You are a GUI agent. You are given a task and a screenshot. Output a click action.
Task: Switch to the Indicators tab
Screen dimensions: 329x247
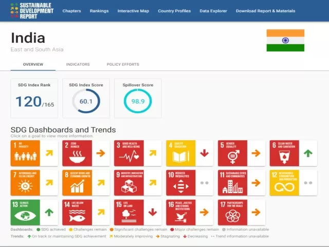(x=78, y=64)
